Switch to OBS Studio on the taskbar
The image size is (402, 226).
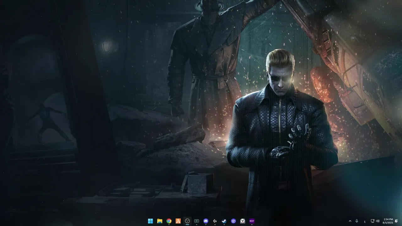coord(187,221)
